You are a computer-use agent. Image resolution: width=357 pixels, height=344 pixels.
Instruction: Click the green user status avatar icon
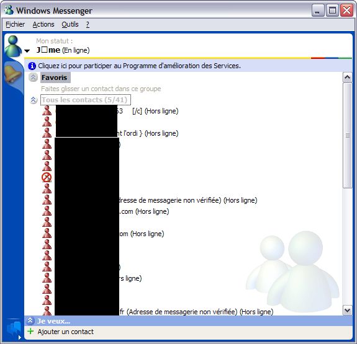tap(13, 46)
